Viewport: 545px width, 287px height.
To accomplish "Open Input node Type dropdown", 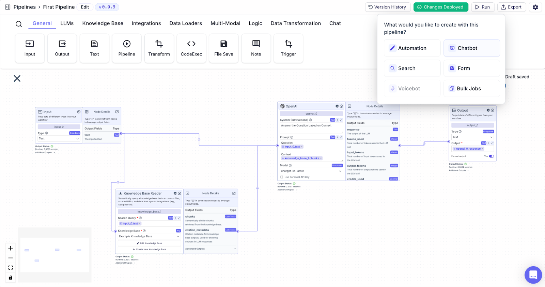I will point(59,138).
